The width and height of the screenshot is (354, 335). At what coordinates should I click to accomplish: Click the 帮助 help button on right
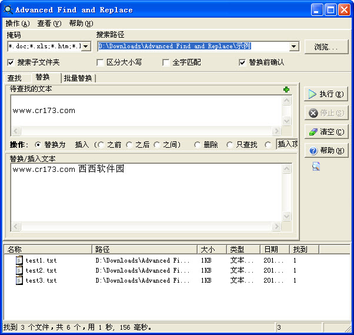[x=326, y=150]
